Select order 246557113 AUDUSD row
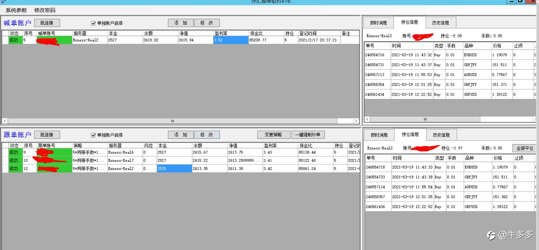Viewport: 539px width, 250px height. tap(450, 75)
